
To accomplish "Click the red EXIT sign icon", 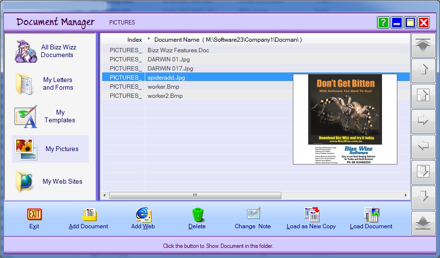I will [34, 214].
